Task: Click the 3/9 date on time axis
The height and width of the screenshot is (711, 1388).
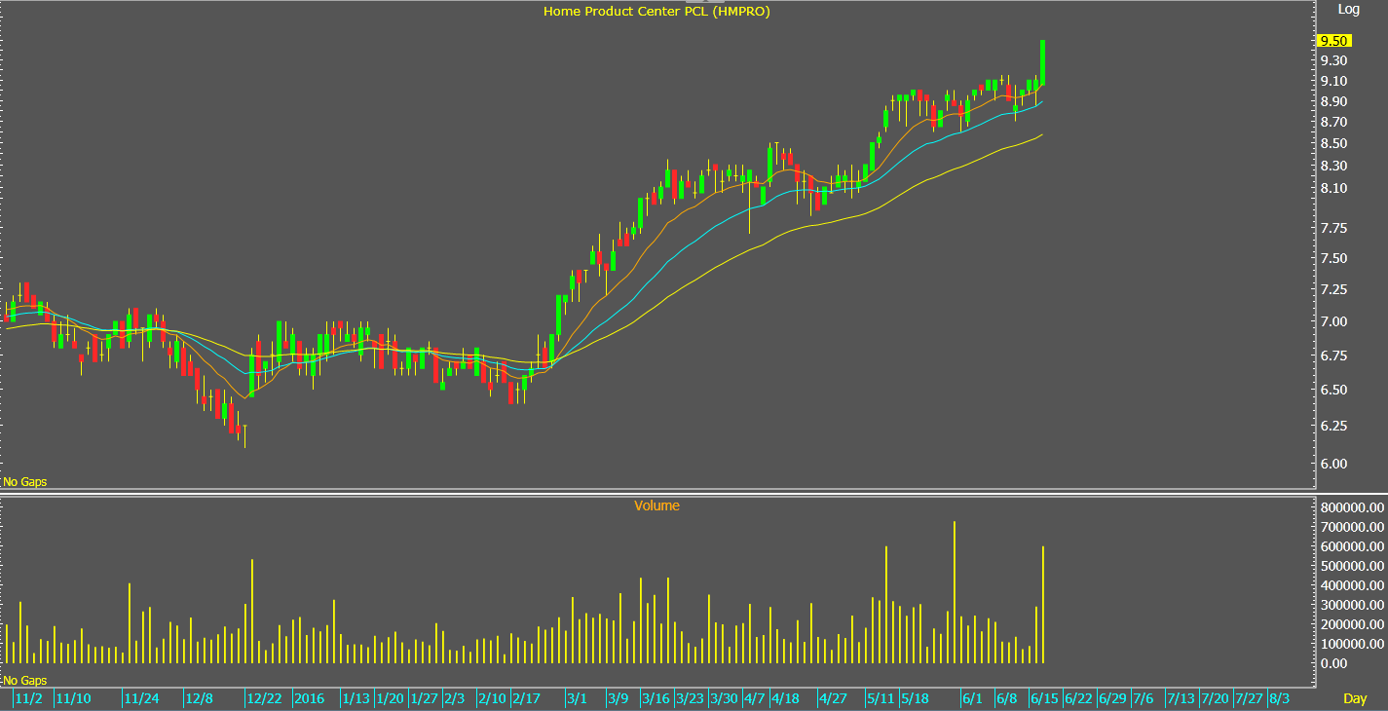Action: click(618, 698)
